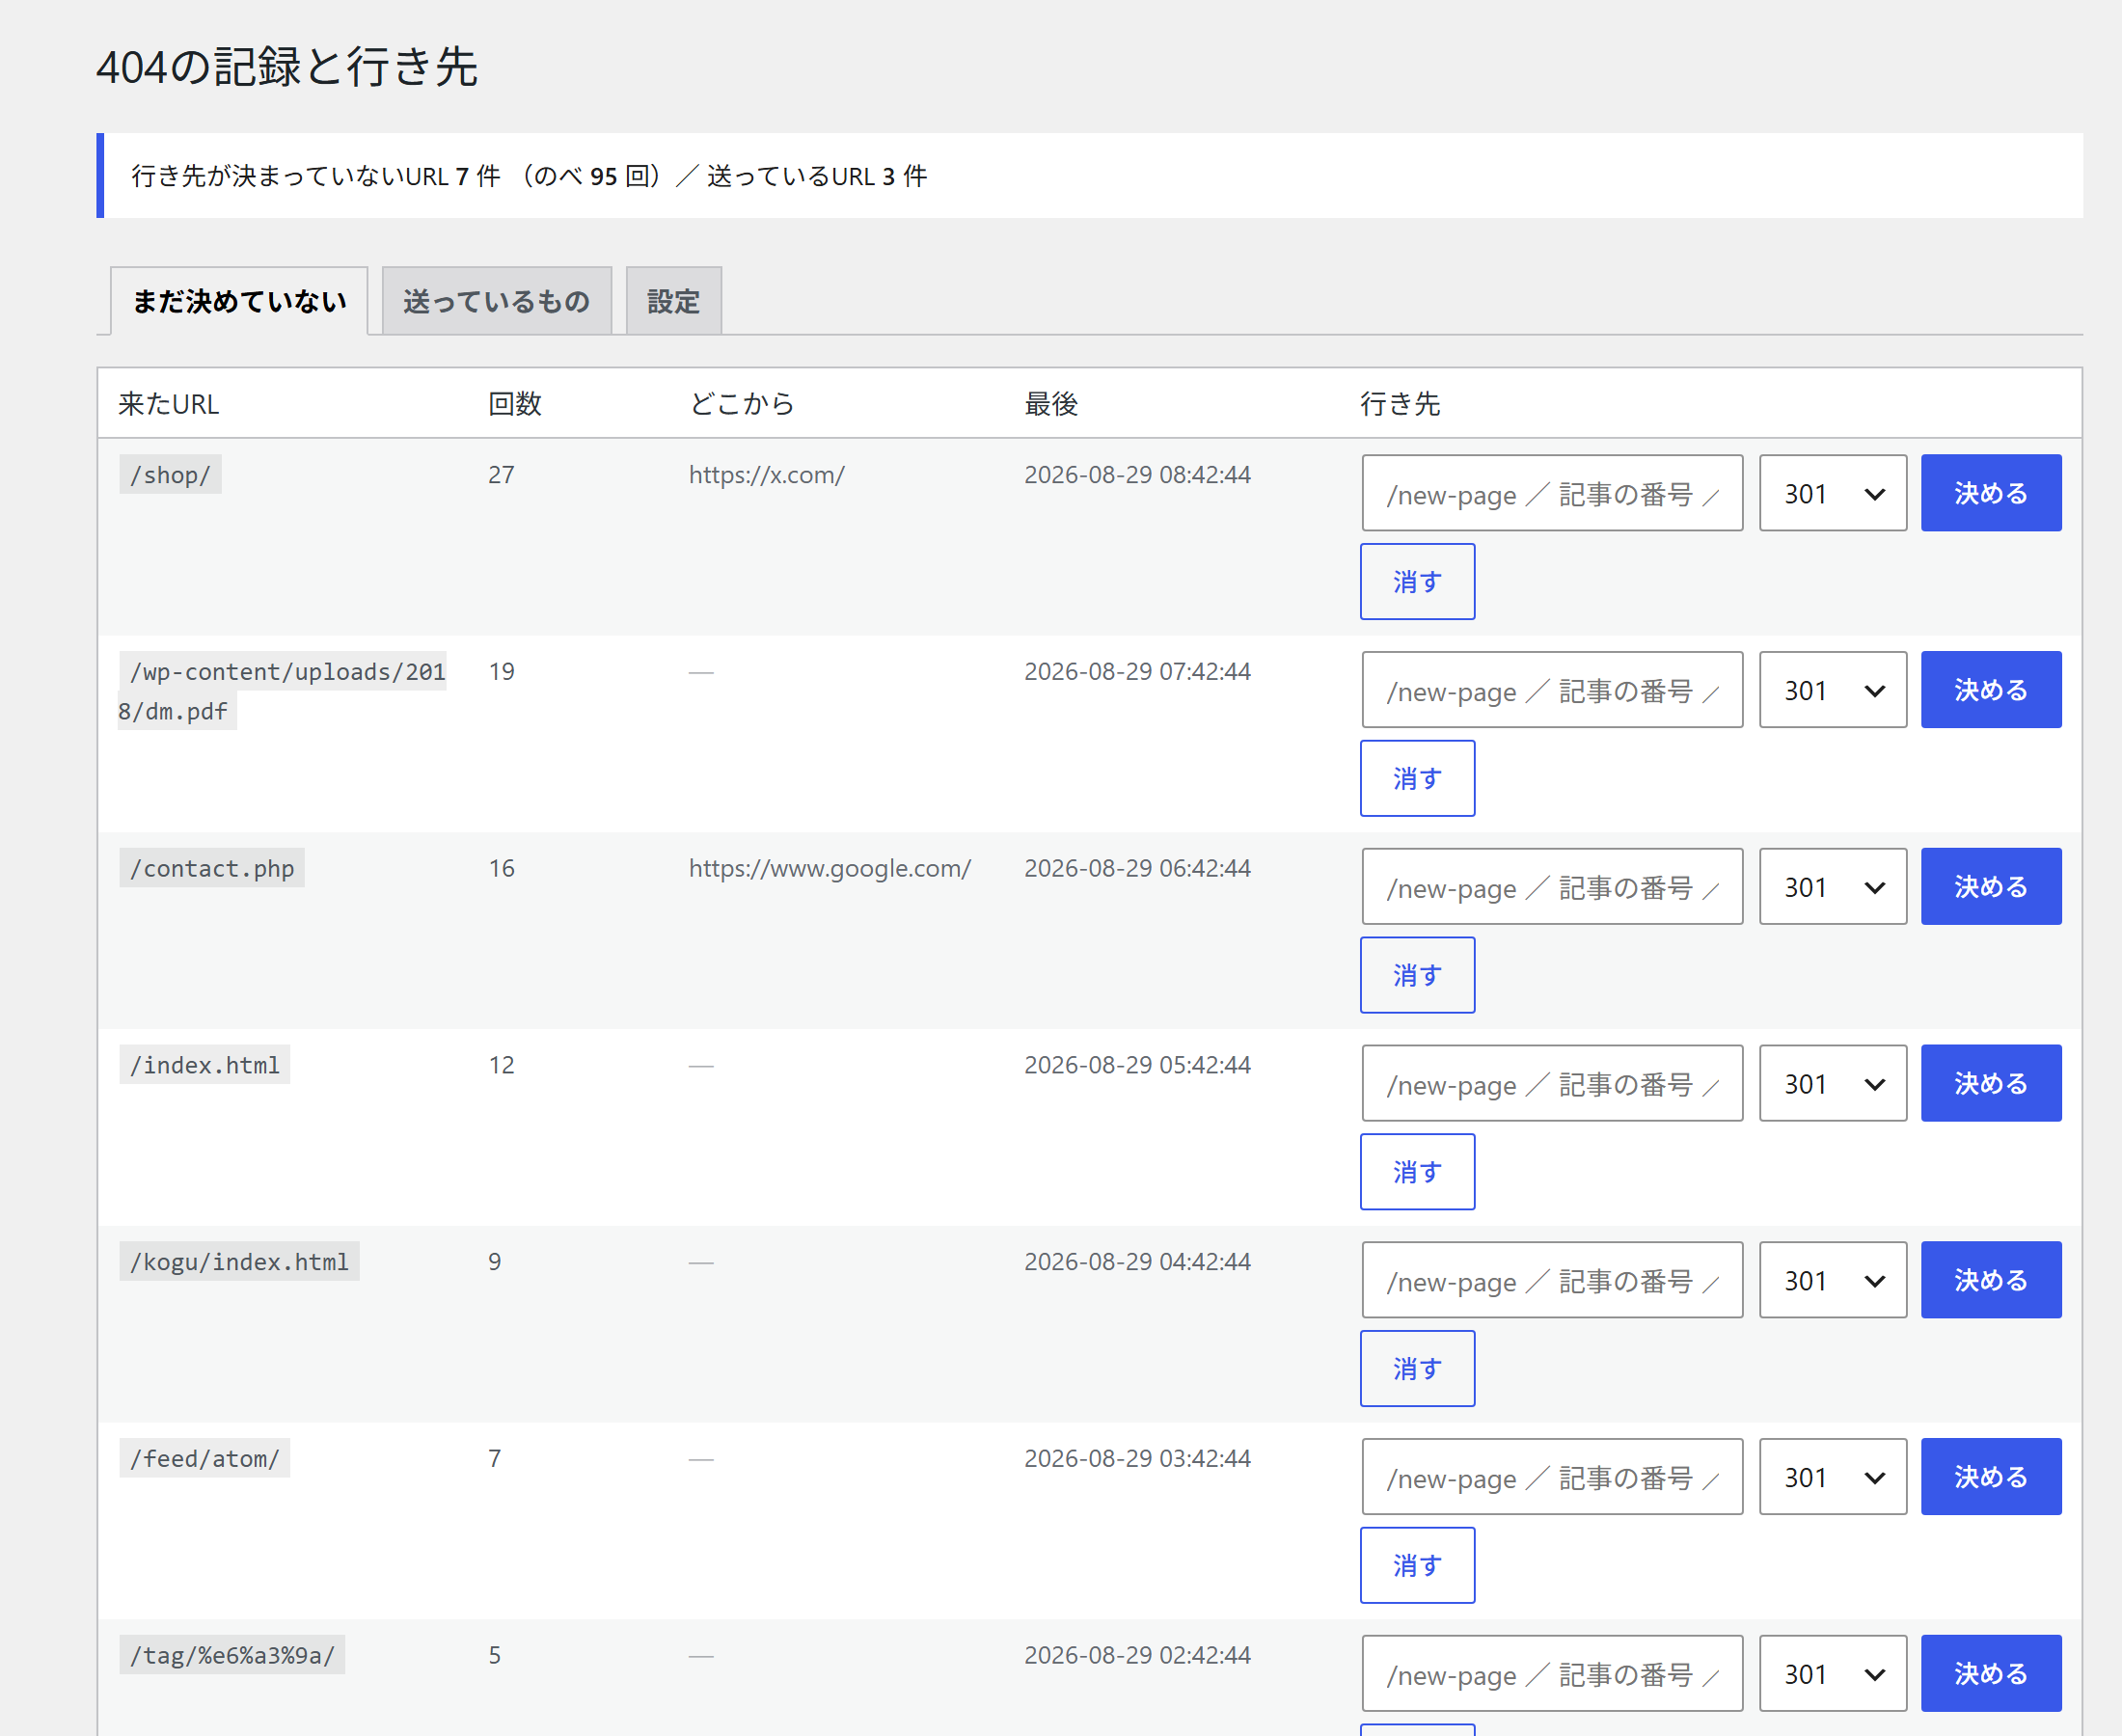Click destination input for /feed/atom/ row

(x=1552, y=1477)
